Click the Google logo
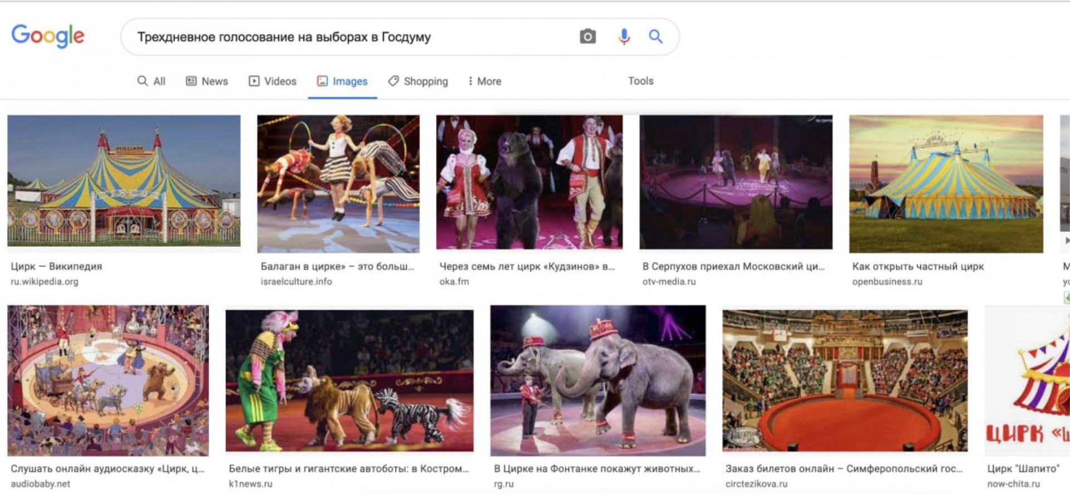 click(48, 36)
